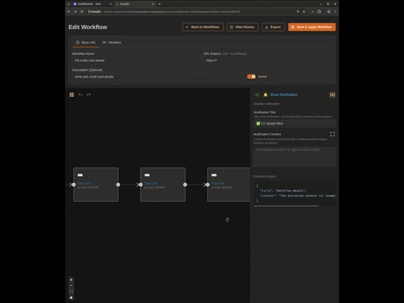This screenshot has width=404, height=303.
Task: Close the HoldMySub Test browser tab
Action: (110, 4)
